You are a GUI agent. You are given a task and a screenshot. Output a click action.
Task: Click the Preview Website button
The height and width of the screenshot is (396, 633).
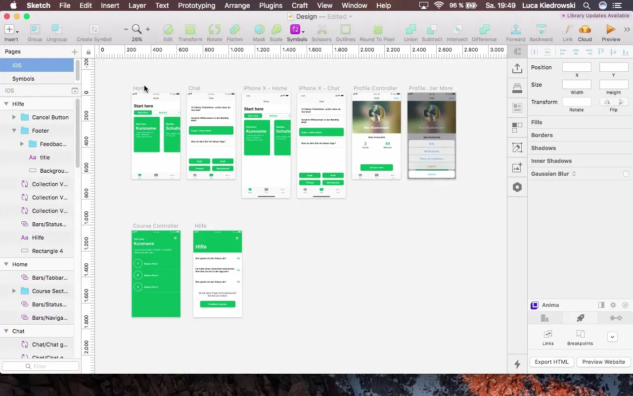(x=603, y=362)
